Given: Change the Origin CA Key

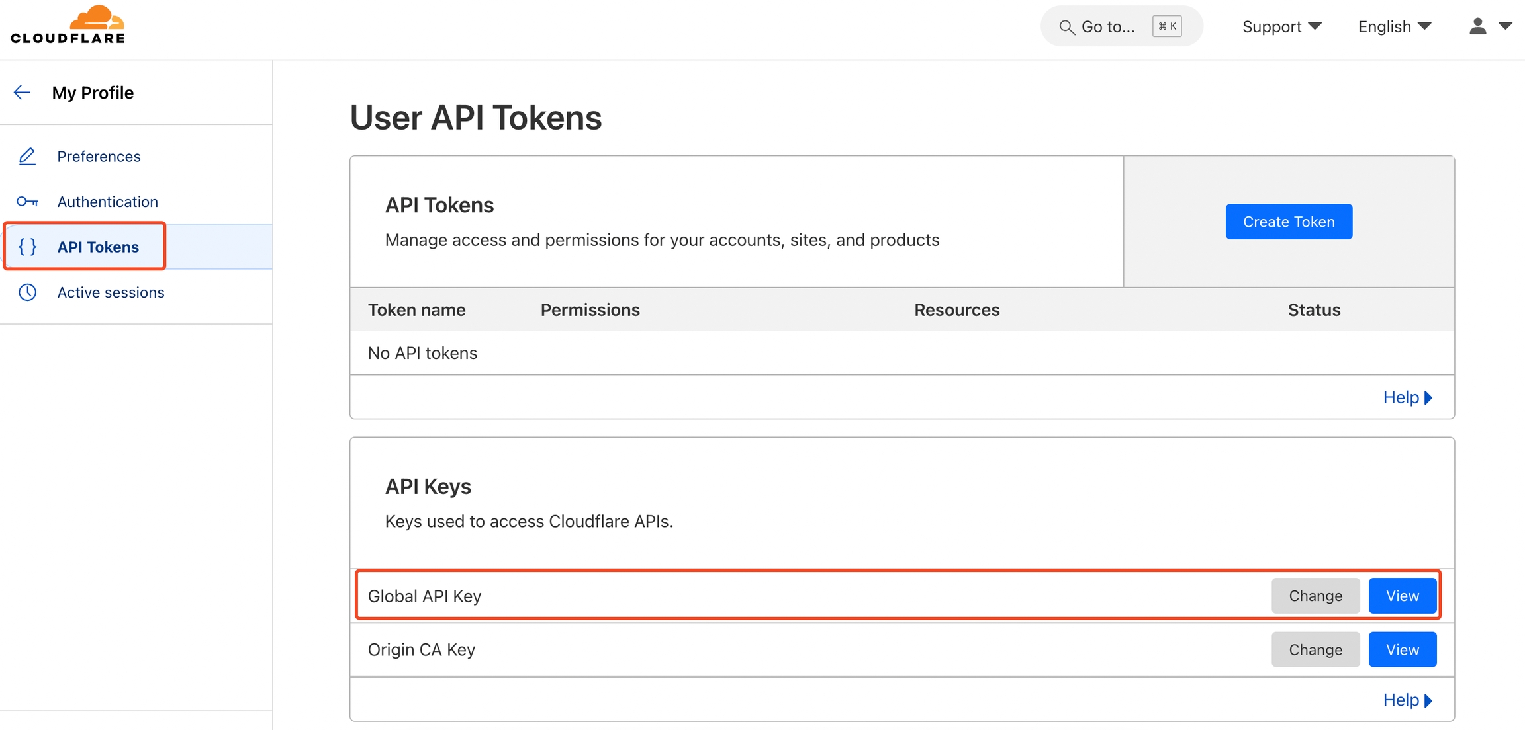Looking at the screenshot, I should [x=1315, y=649].
